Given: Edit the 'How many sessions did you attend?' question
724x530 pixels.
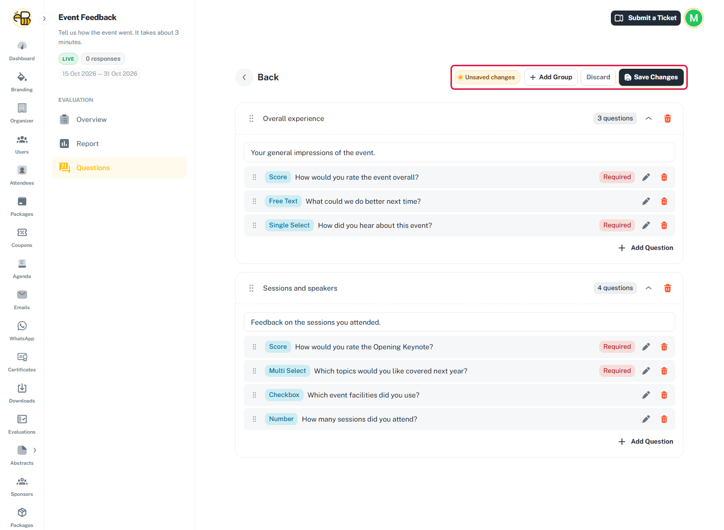Looking at the screenshot, I should click(x=646, y=419).
